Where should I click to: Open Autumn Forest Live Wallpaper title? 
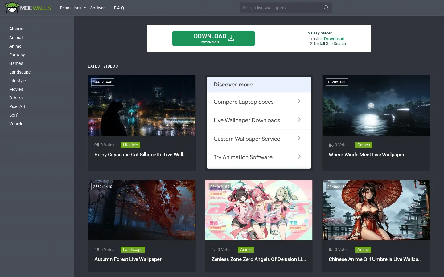(128, 259)
